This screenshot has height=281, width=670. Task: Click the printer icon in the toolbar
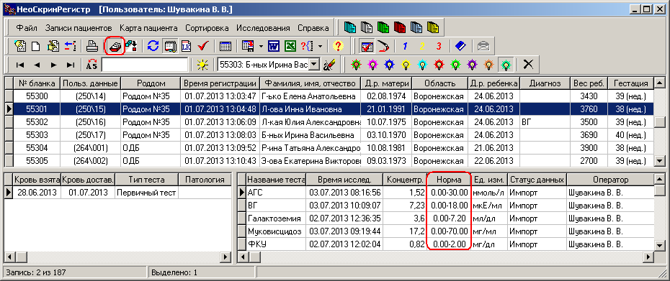tap(92, 45)
